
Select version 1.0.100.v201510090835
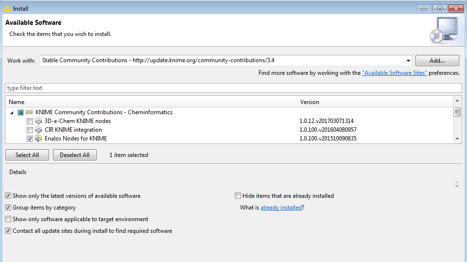point(328,139)
